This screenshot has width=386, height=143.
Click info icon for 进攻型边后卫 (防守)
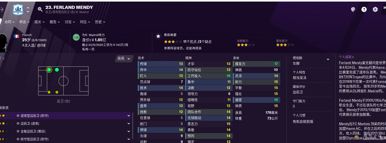pyautogui.click(x=18, y=116)
